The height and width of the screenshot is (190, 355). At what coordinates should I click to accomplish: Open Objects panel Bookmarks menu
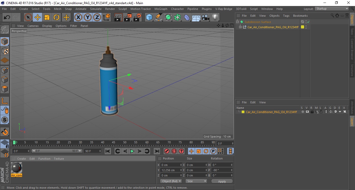[300, 16]
